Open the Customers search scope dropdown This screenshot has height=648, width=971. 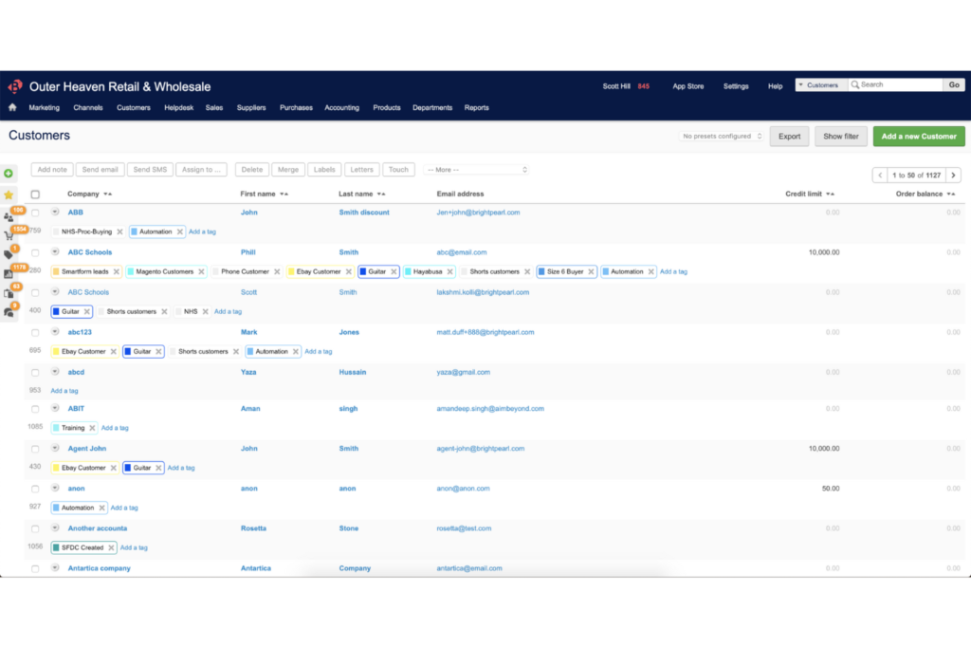coord(820,85)
